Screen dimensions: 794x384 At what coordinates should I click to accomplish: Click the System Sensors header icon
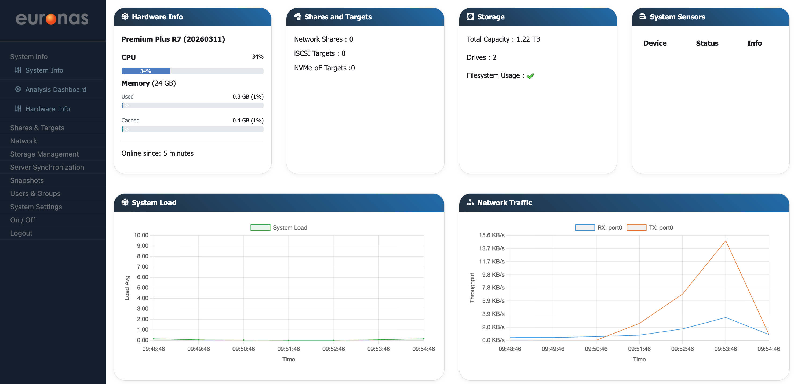click(x=642, y=16)
